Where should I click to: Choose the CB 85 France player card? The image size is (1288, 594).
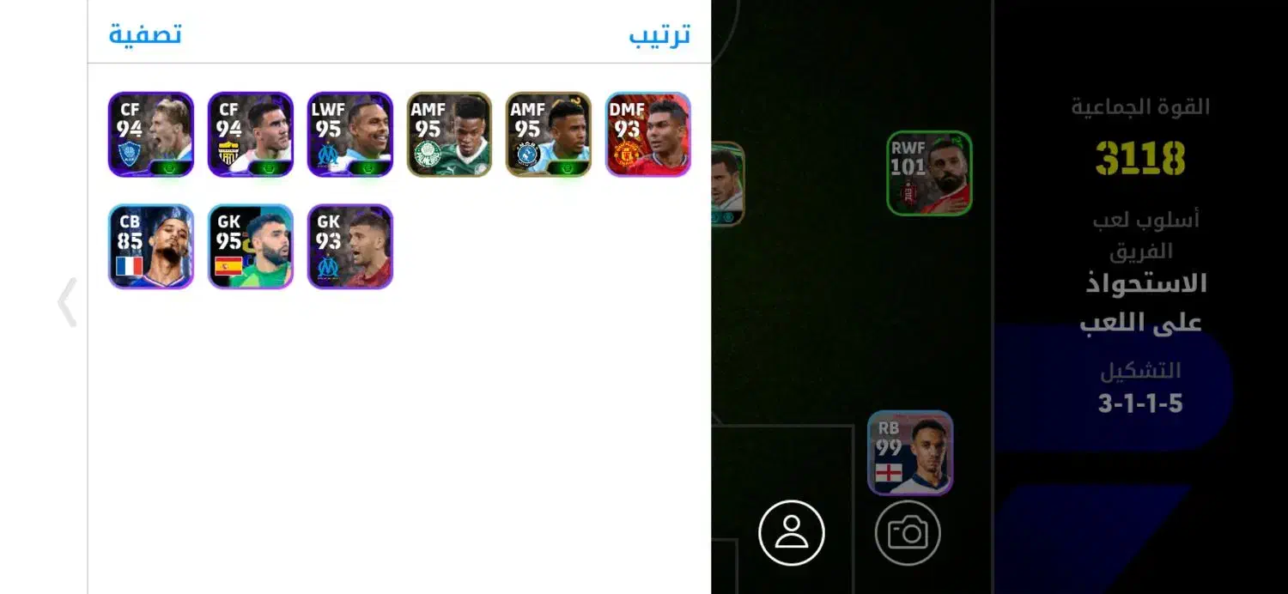click(151, 246)
